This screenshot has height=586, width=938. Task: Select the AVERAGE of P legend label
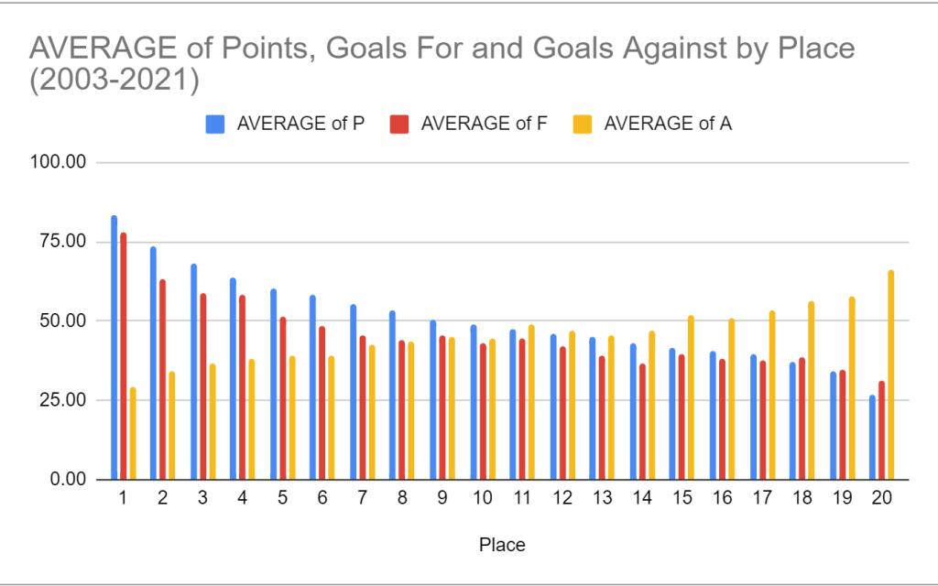[300, 125]
